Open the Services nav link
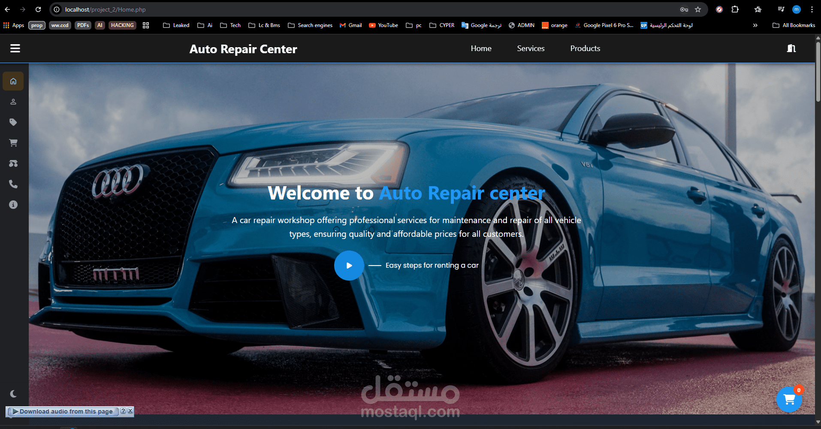This screenshot has height=429, width=821. coord(531,48)
